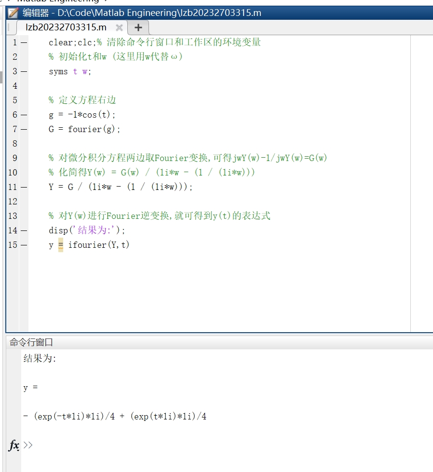Close the lzb20232703315.m file tab
433x472 pixels.
[119, 27]
